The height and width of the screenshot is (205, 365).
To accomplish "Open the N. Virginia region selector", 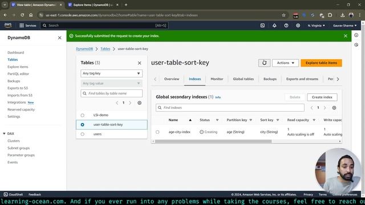I will click(x=316, y=26).
